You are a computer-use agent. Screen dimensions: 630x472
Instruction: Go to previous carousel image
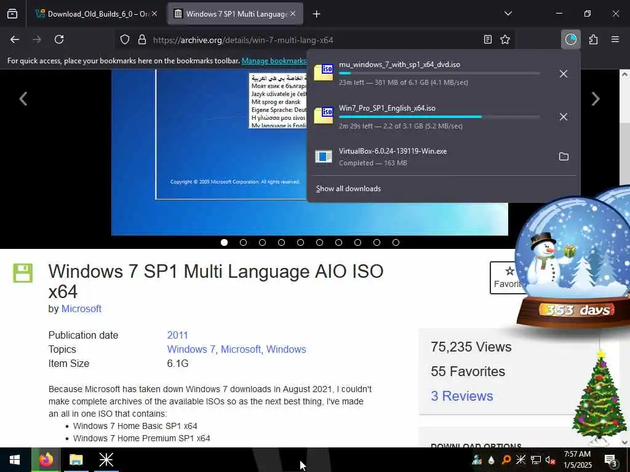tap(23, 99)
